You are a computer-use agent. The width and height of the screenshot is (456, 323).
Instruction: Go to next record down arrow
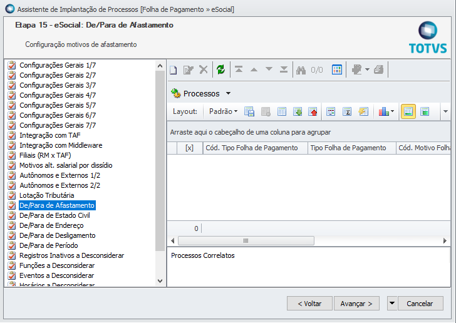(x=269, y=69)
